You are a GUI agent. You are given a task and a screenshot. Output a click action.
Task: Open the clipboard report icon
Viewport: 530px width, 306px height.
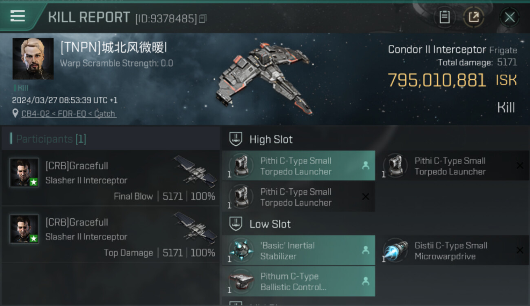coord(444,17)
